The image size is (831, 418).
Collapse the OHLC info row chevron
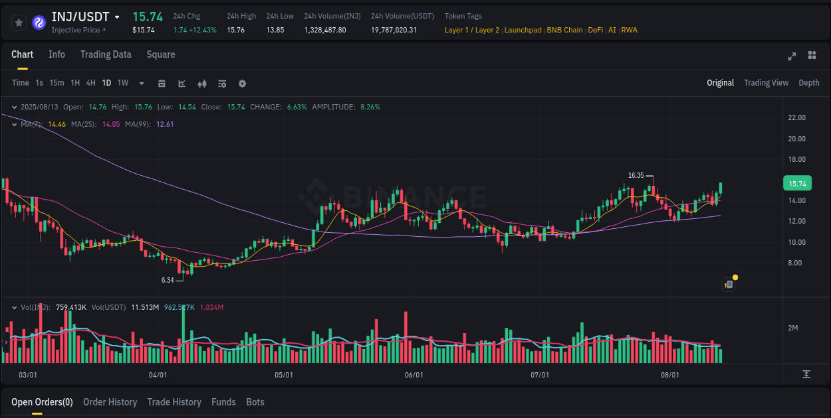14,106
